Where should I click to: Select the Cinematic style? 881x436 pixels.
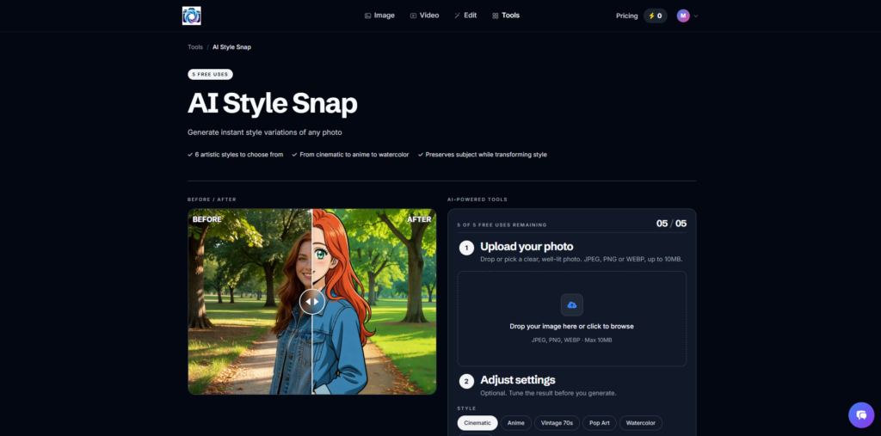pyautogui.click(x=477, y=422)
